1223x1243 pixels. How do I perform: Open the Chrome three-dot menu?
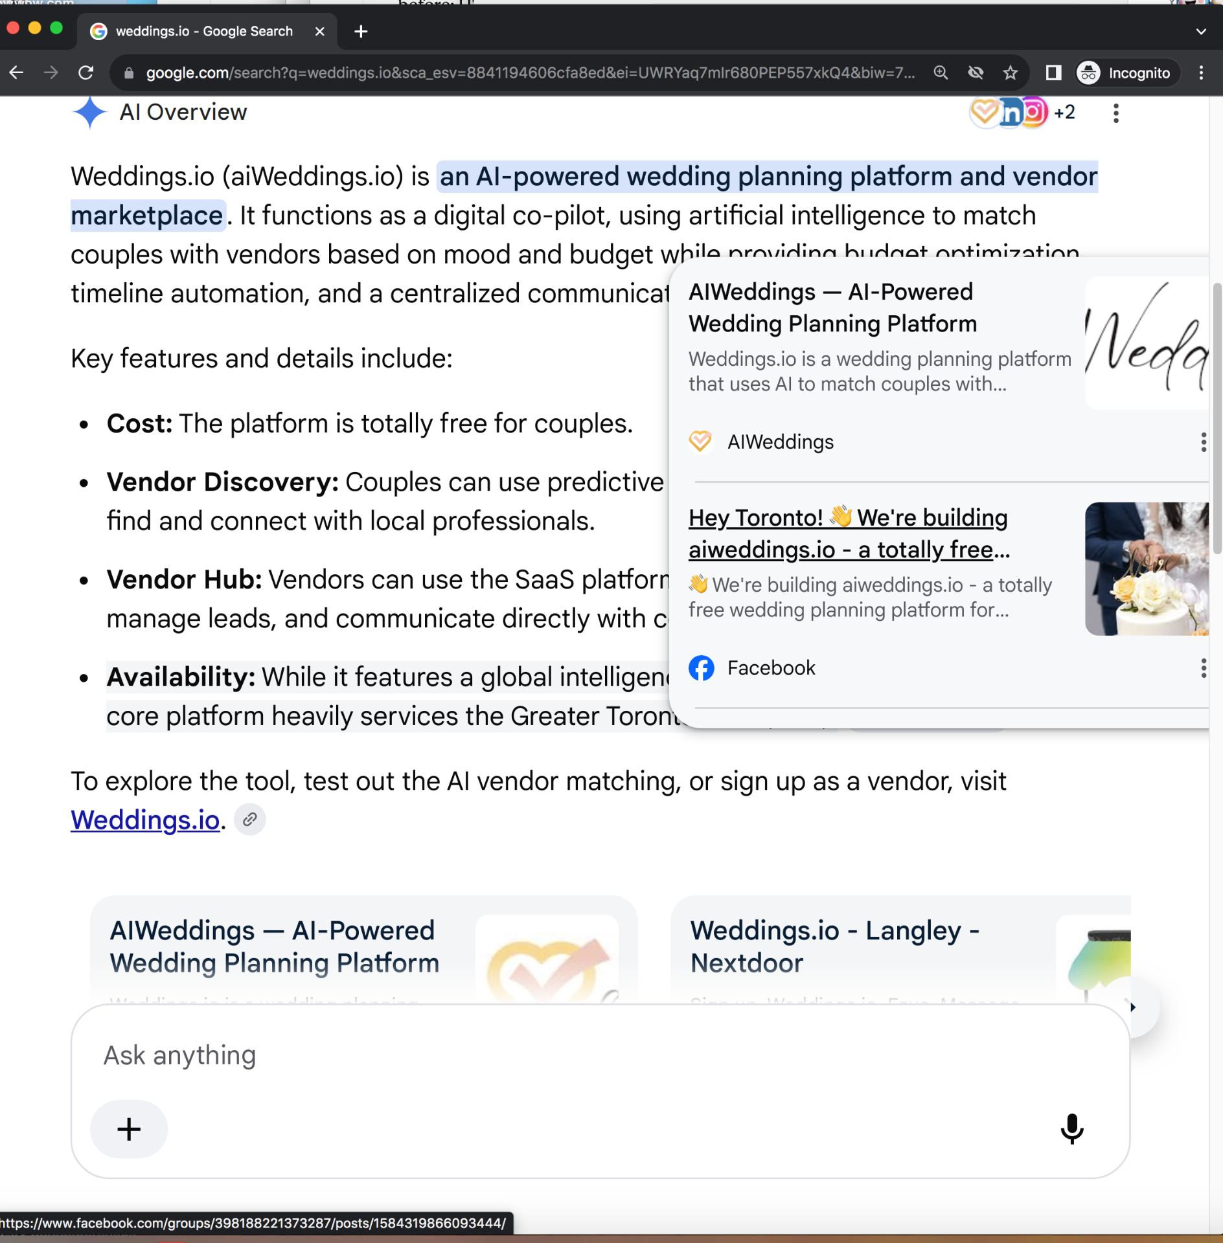(1201, 73)
